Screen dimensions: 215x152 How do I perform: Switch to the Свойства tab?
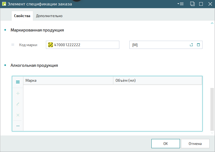[22, 16]
